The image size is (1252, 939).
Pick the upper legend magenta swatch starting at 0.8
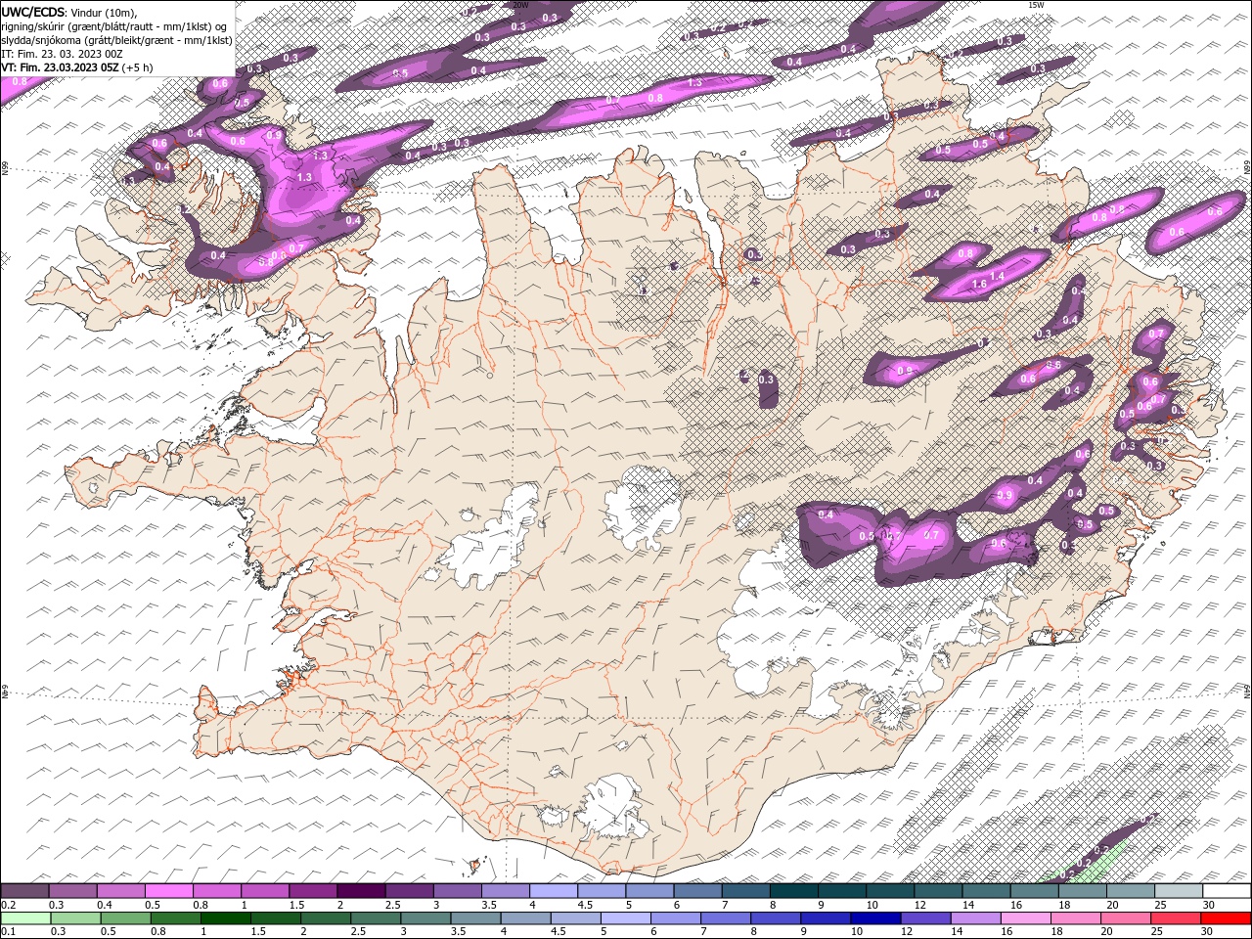(x=216, y=891)
